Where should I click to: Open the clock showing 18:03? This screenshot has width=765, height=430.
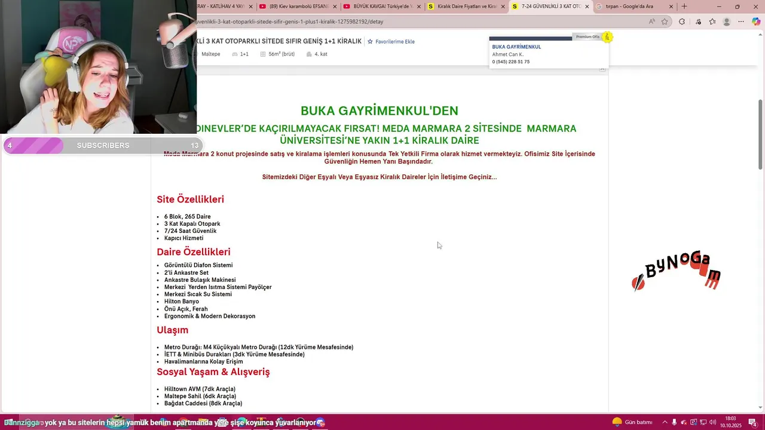point(730,422)
